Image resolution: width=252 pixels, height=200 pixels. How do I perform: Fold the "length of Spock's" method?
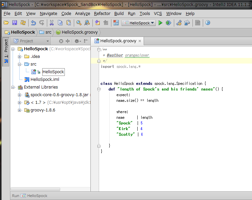pos(99,89)
